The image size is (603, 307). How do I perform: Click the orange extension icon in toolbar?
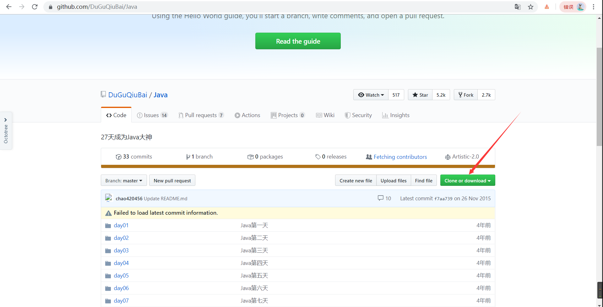point(547,7)
